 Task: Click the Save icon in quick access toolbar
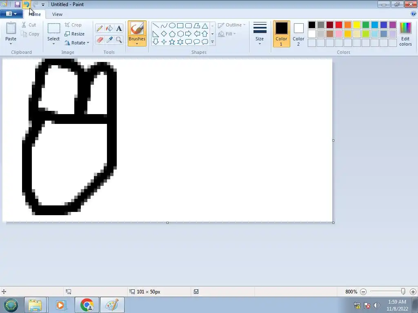[18, 4]
